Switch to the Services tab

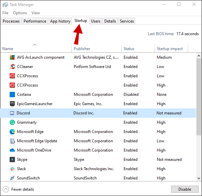point(127,21)
